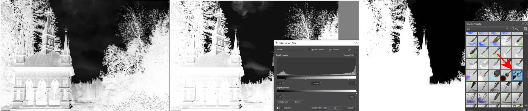This screenshot has width=528, height=111.
Task: Toggle the Logarithmic histogram checkbox
Action: [356, 55]
